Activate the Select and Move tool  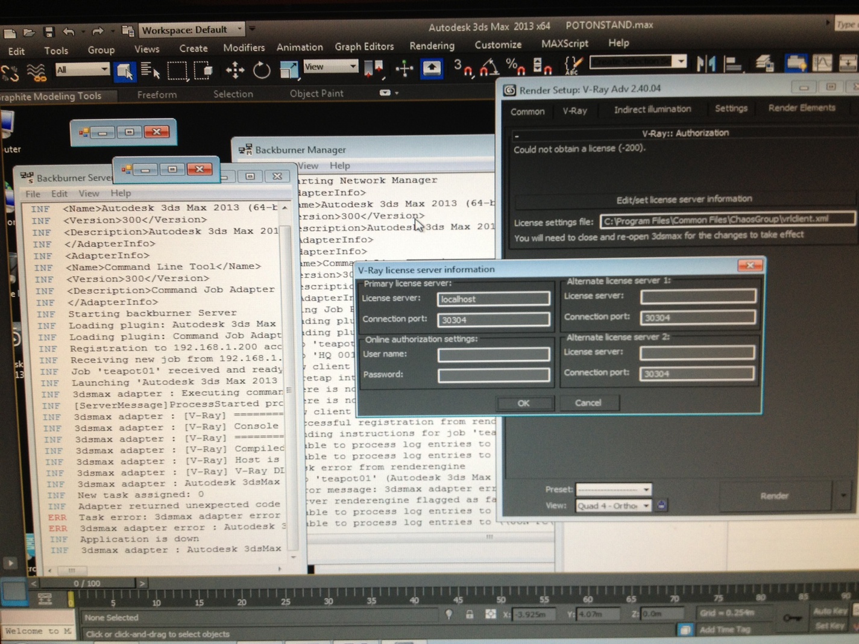click(234, 70)
